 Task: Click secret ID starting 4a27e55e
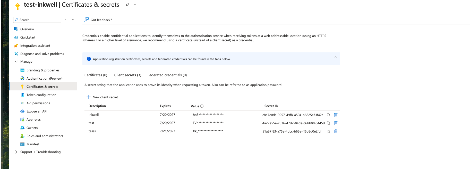[x=294, y=123]
